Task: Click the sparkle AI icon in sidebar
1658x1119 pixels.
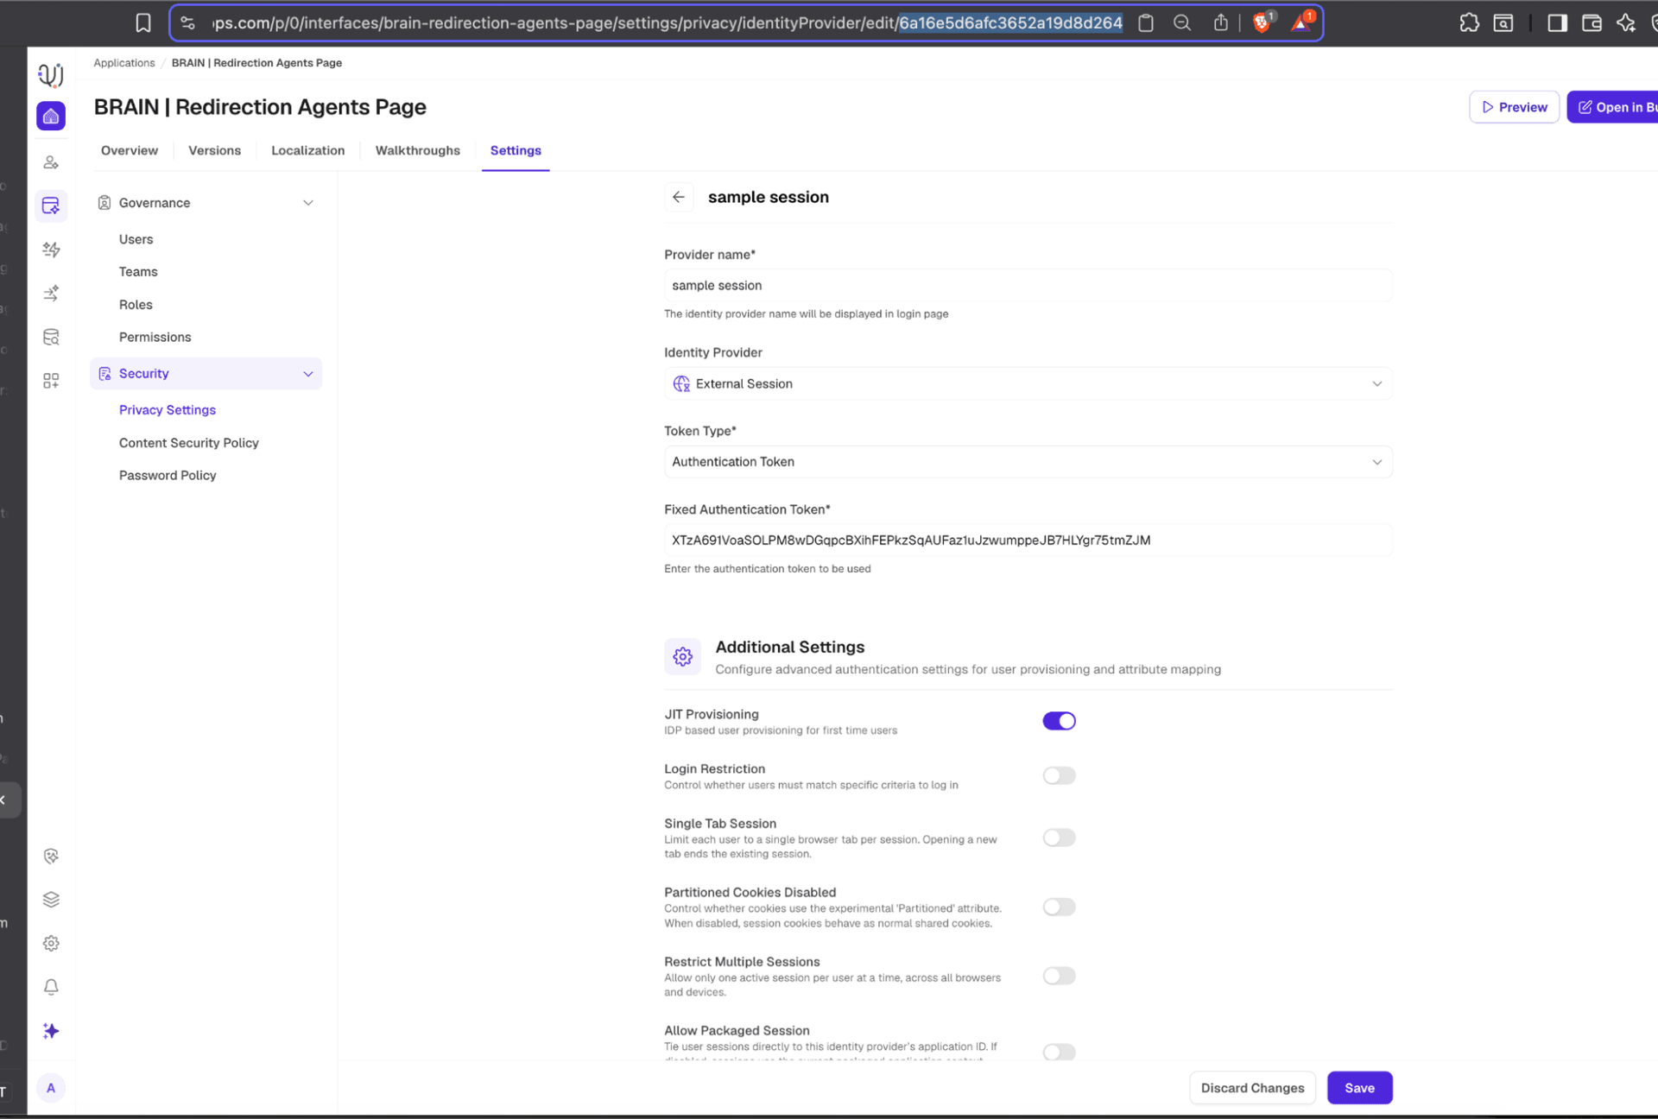Action: pos(51,1031)
